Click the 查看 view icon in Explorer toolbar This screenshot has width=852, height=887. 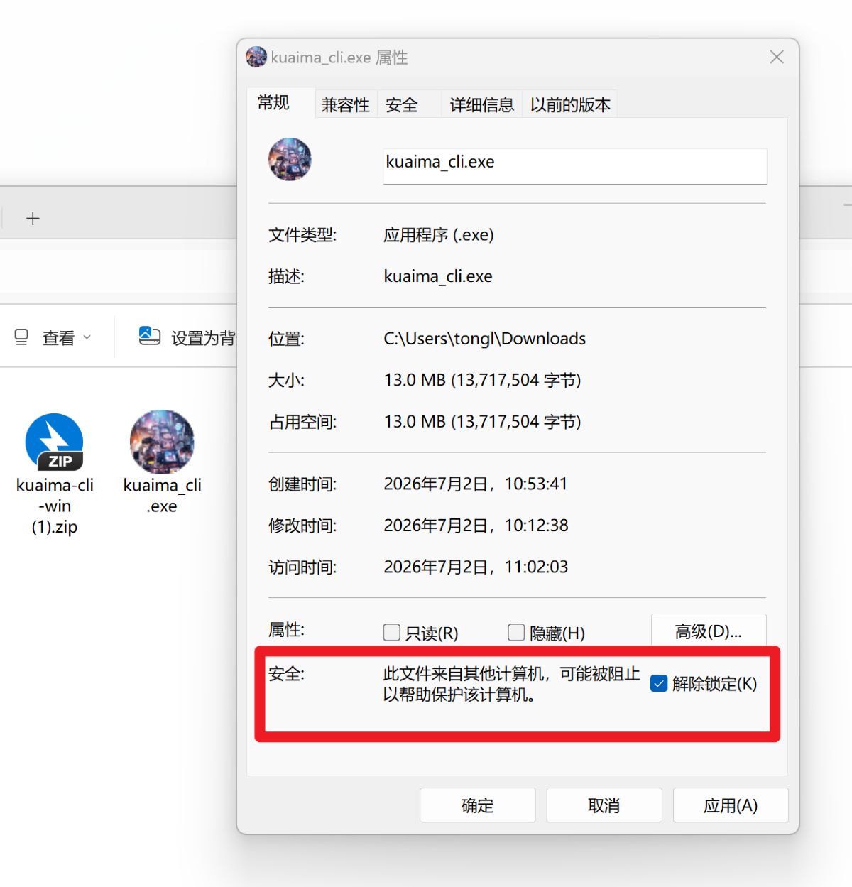[21, 337]
